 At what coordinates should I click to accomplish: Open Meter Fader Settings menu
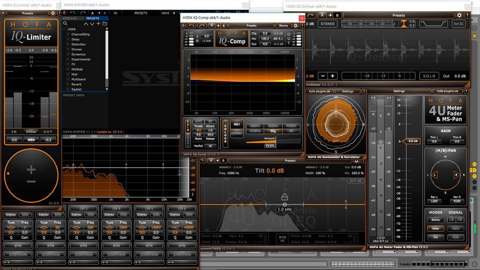tap(399, 91)
